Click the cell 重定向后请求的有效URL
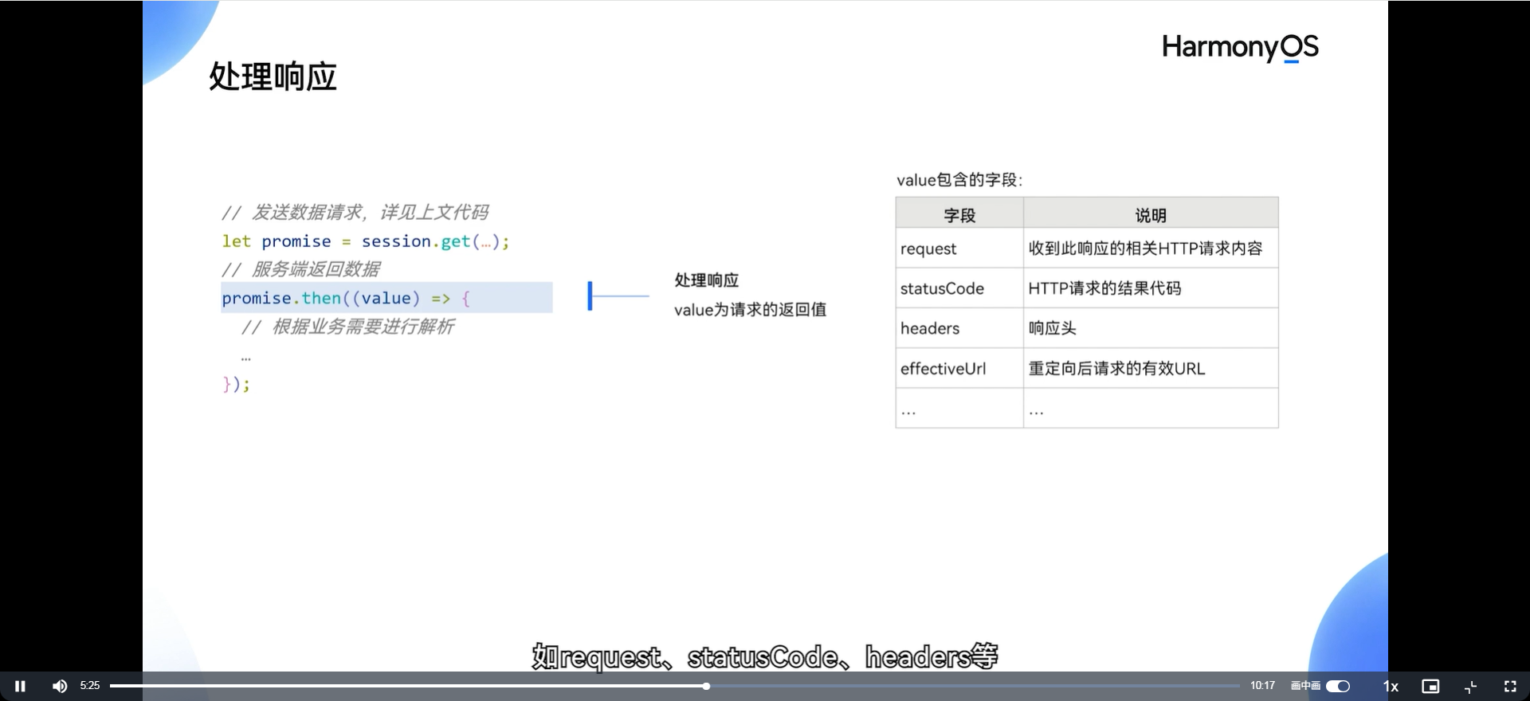The height and width of the screenshot is (701, 1530). pos(1151,368)
